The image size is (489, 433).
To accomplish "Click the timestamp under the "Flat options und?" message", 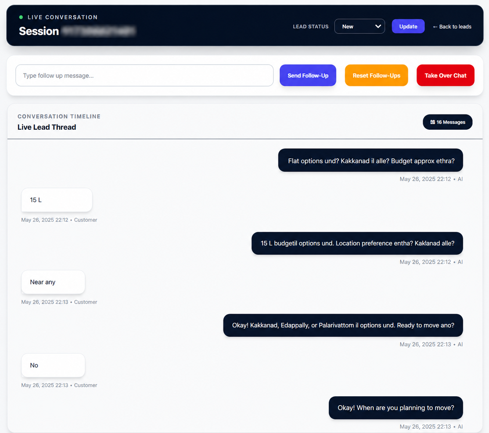I will tap(431, 179).
